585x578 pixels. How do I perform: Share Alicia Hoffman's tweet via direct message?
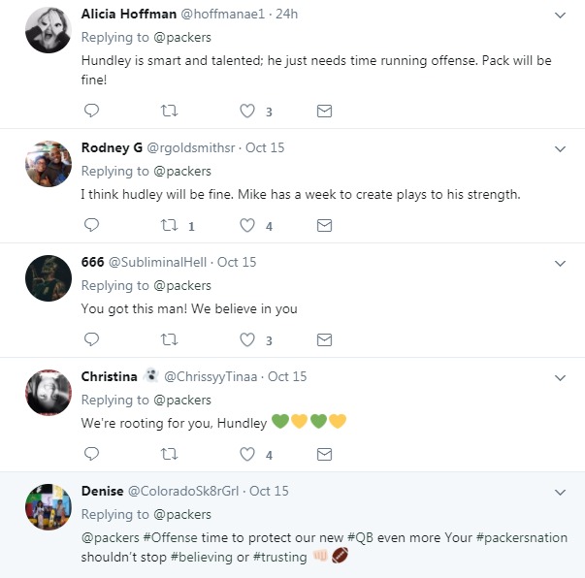coord(325,111)
